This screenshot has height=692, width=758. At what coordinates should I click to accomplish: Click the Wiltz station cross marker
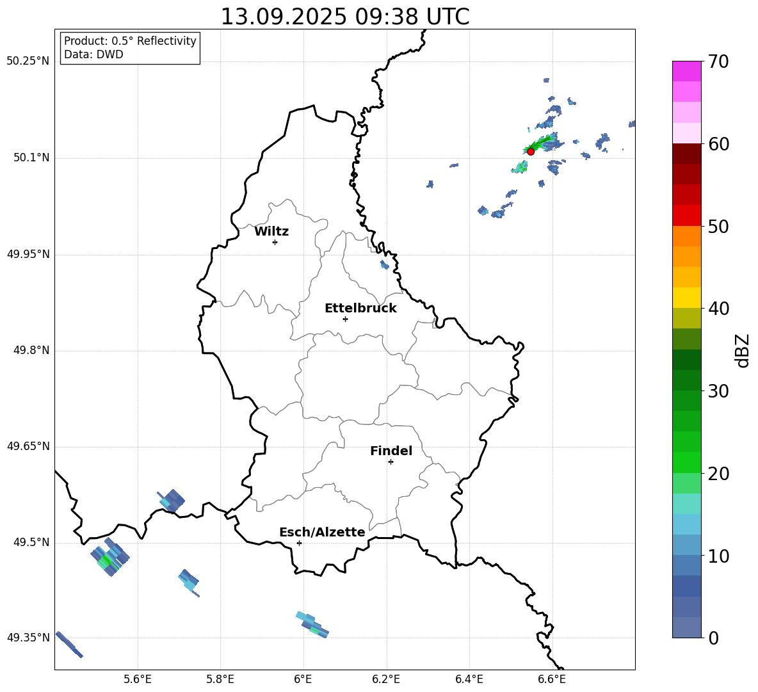(x=275, y=242)
